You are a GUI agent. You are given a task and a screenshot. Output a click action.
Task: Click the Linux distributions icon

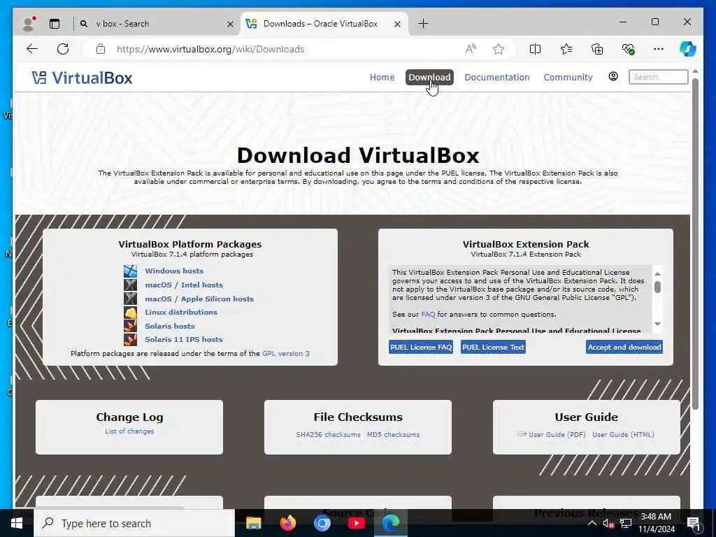(x=130, y=313)
